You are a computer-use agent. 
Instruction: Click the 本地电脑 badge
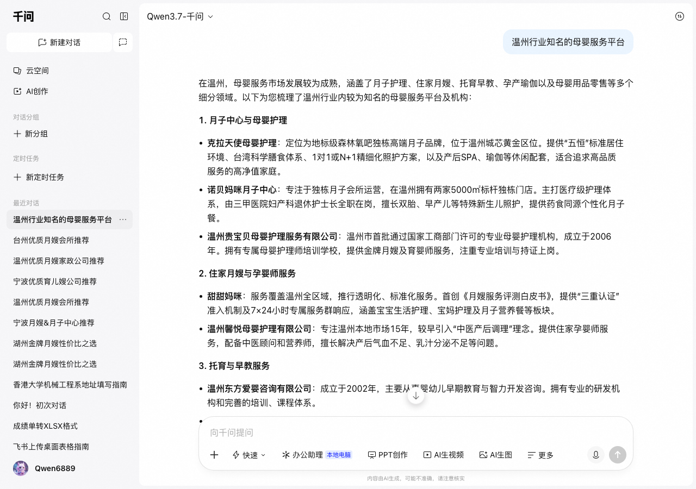coord(339,455)
